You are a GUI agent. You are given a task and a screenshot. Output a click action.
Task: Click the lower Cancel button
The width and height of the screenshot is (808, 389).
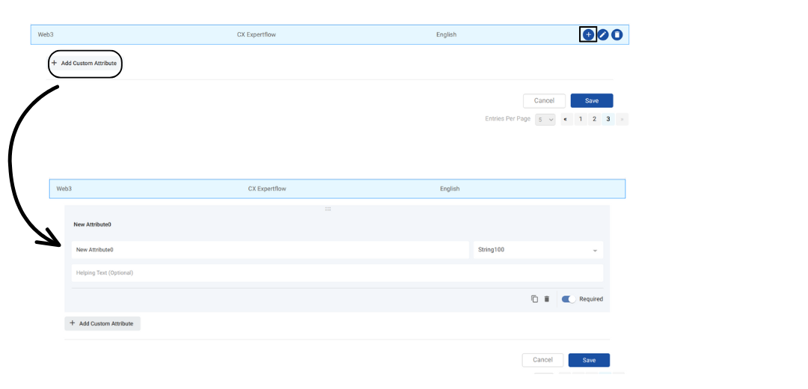coord(542,361)
